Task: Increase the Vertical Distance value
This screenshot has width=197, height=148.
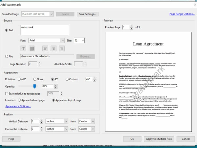Action: coord(41,120)
